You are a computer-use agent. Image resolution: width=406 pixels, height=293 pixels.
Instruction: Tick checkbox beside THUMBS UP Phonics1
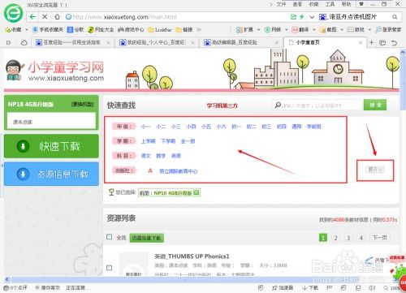coord(109,268)
